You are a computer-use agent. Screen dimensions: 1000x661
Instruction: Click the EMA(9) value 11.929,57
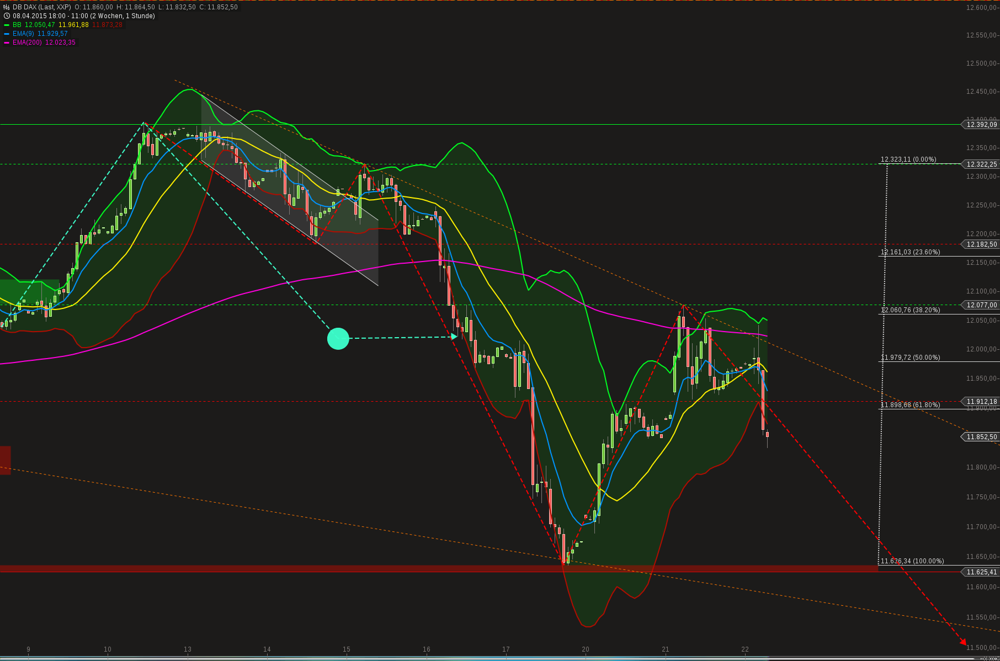(x=52, y=34)
